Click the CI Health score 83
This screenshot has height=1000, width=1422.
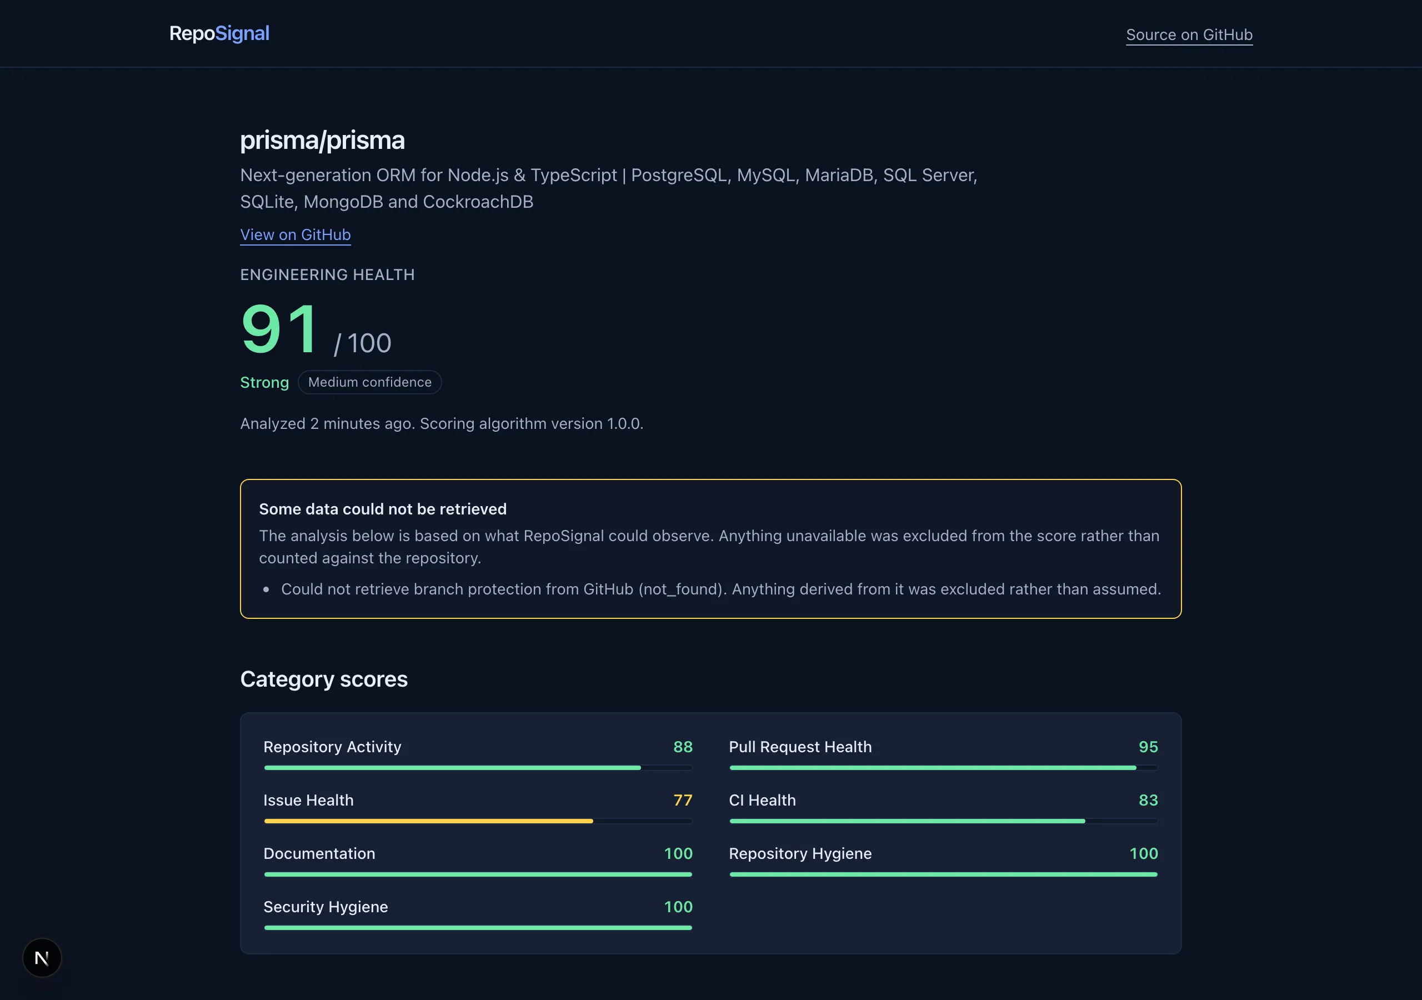(1148, 800)
